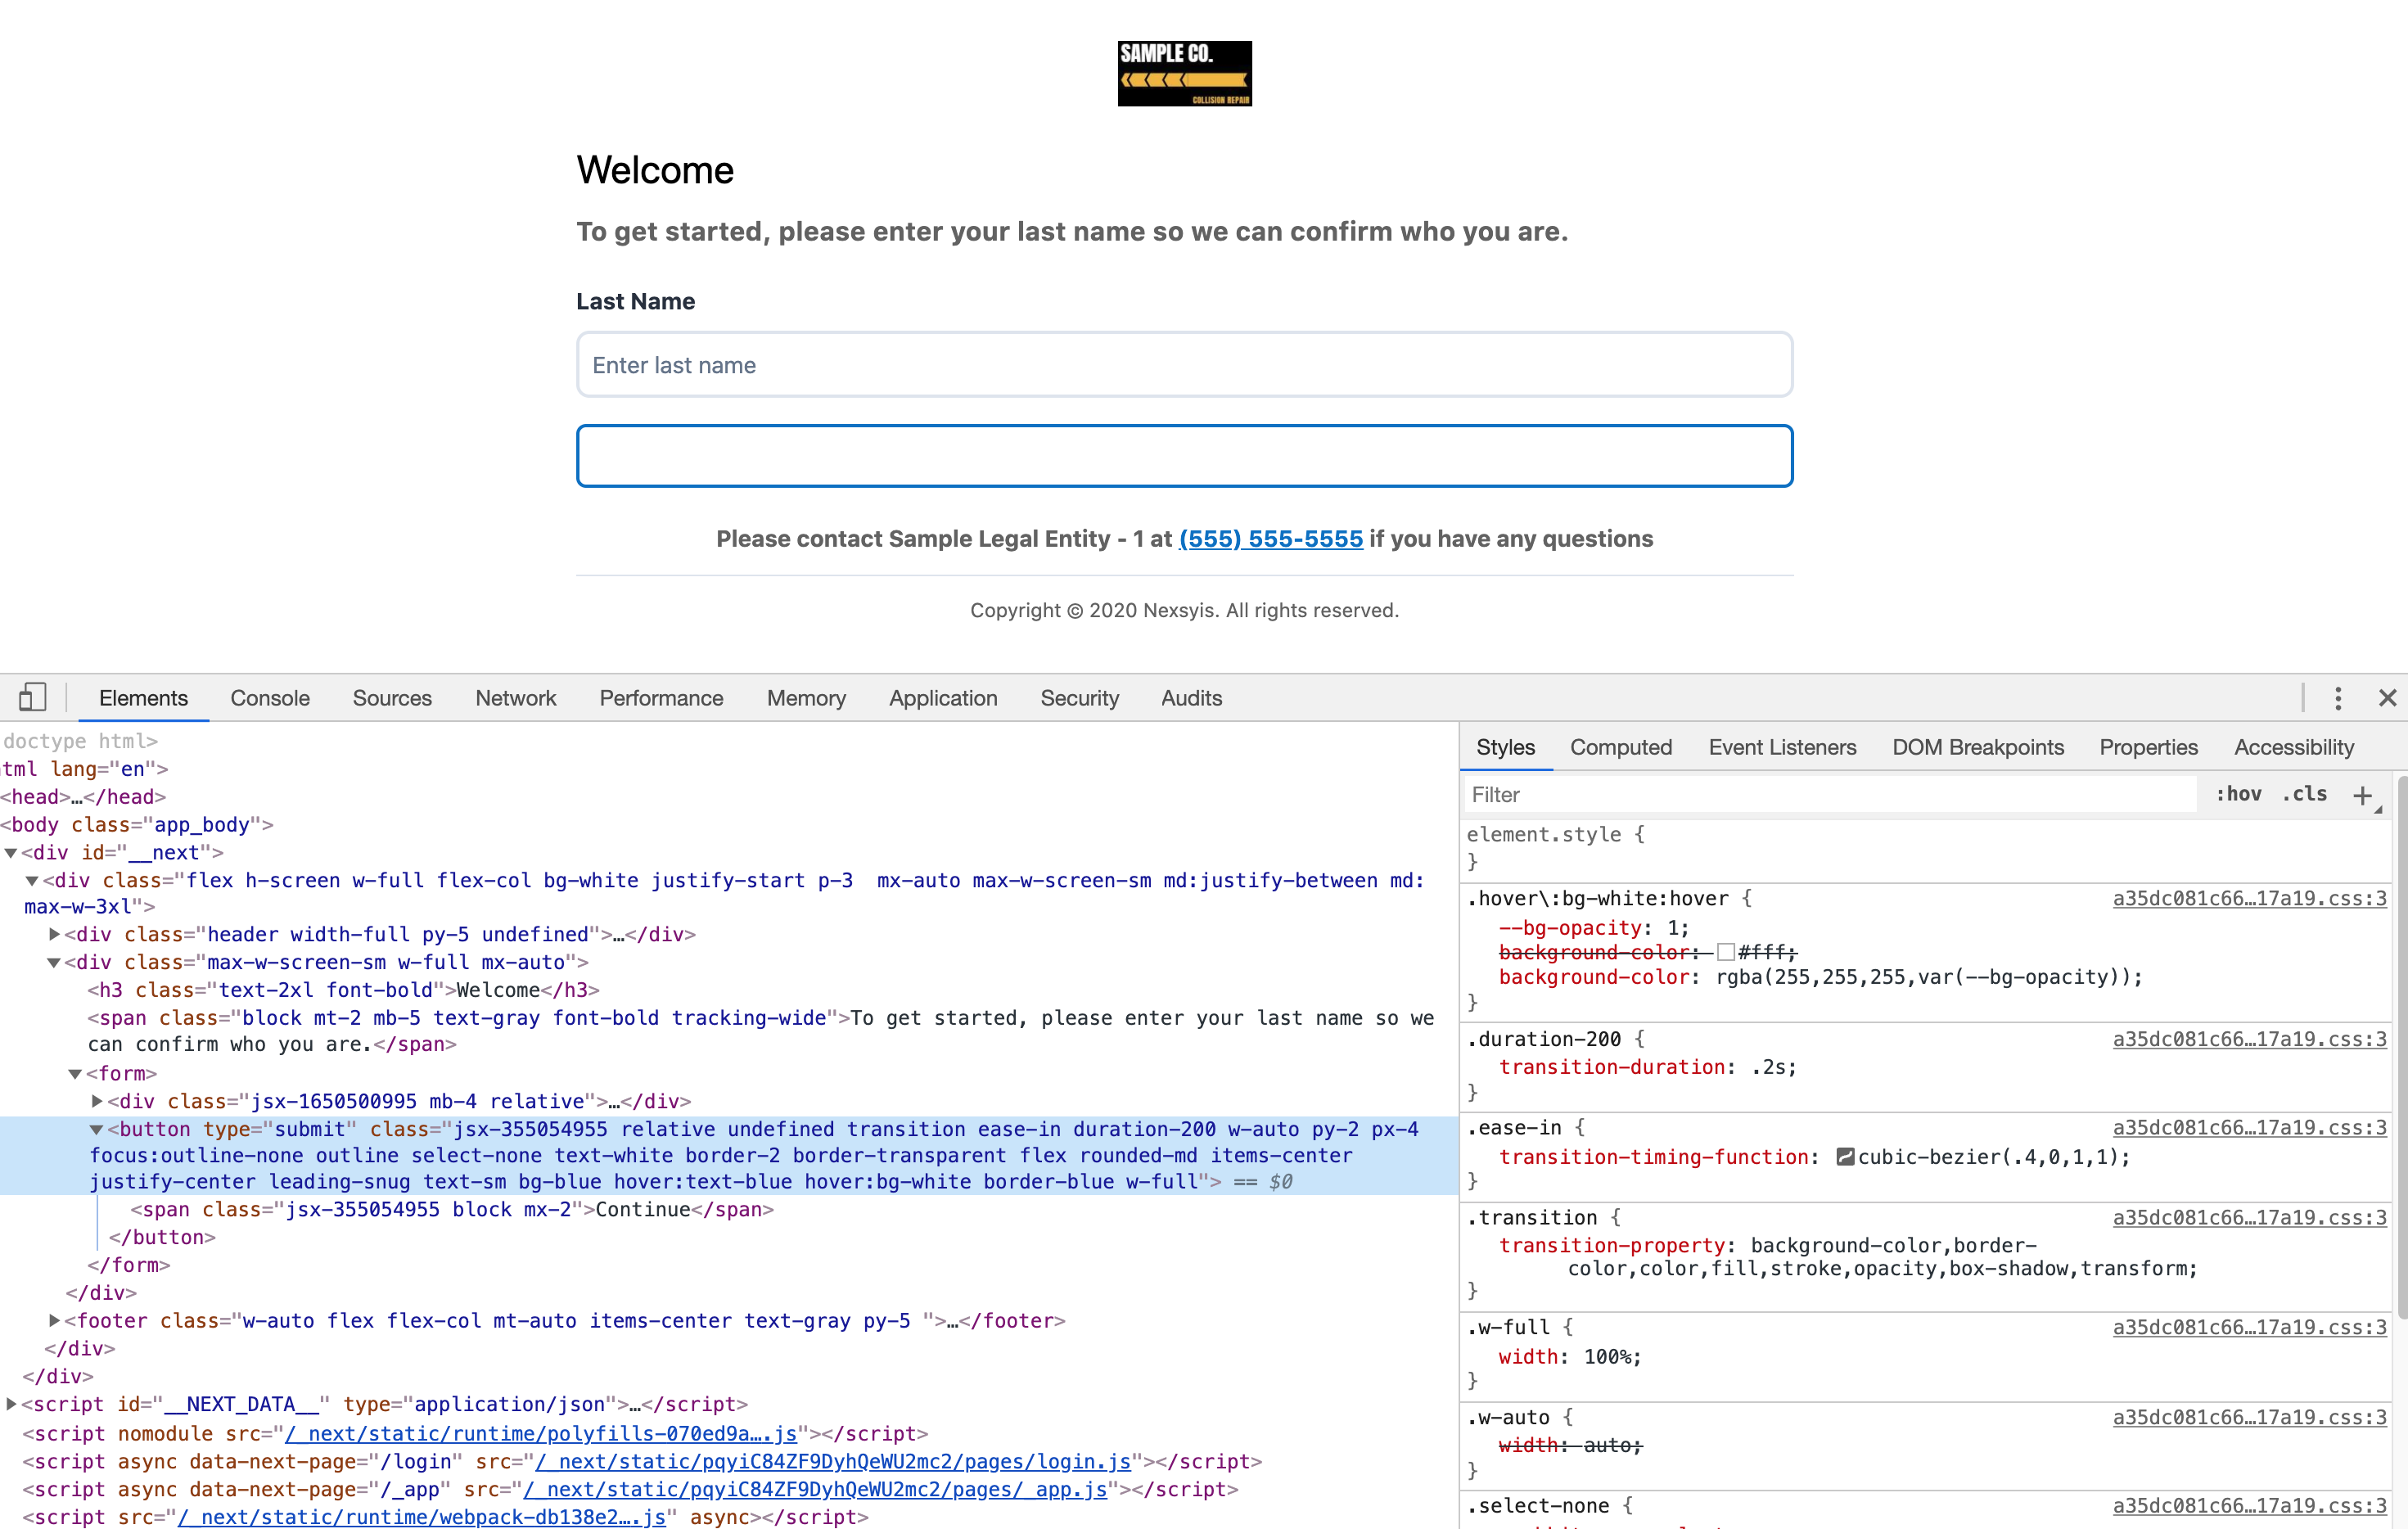
Task: Open the Application tab
Action: [x=943, y=698]
